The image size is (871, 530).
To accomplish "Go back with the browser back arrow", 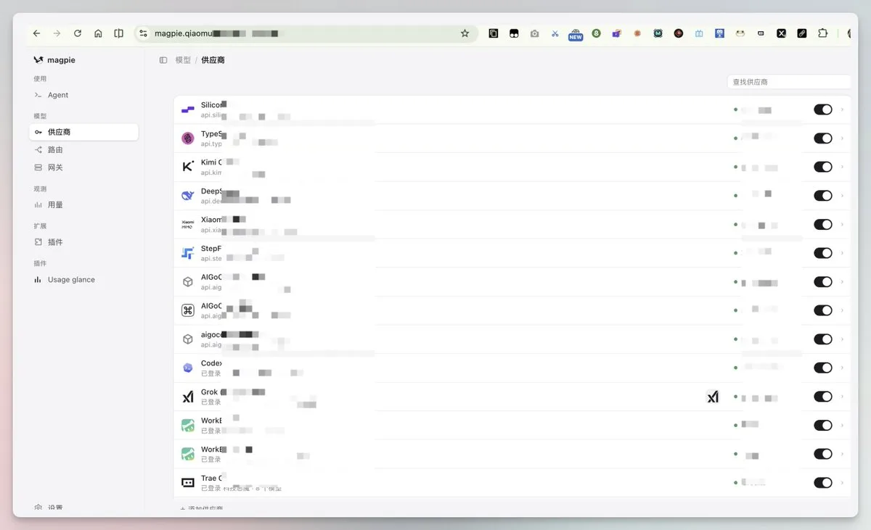I will [36, 33].
